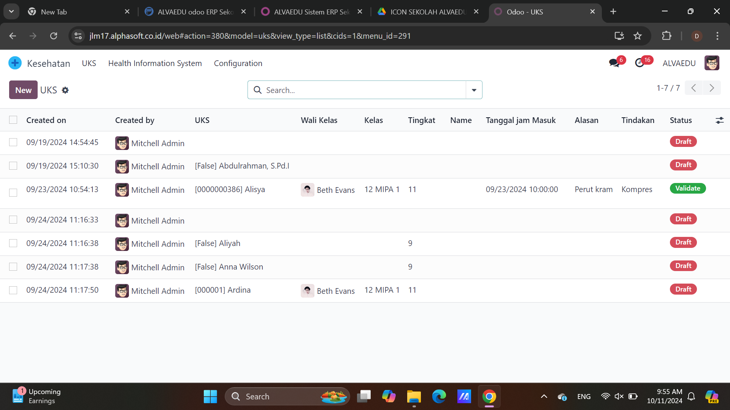Click the browser Extensions puzzle icon

(x=667, y=36)
